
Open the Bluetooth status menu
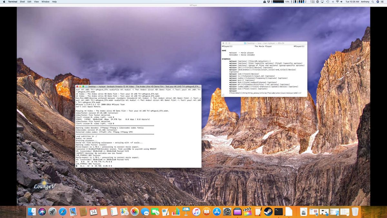click(333, 2)
